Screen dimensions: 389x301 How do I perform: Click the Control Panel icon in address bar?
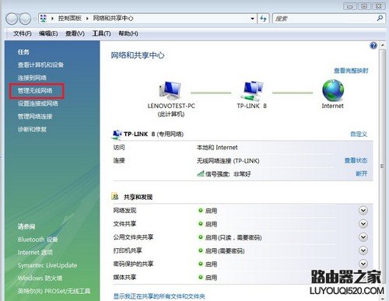(44, 19)
